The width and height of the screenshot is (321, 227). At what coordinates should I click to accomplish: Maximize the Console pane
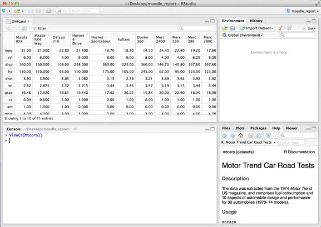(213, 129)
